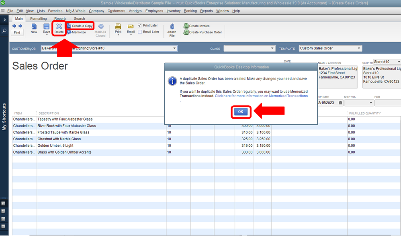Viewport: 401px width, 236px height.
Task: Click the Description column header
Action: tap(49, 113)
